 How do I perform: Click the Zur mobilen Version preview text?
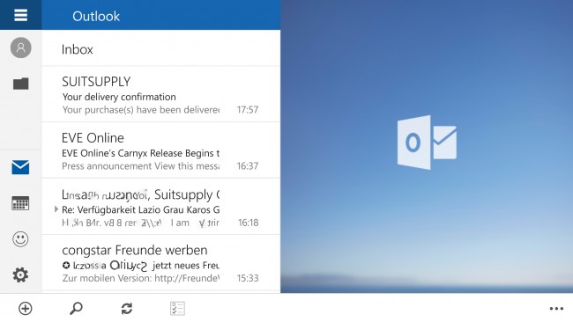(x=141, y=278)
